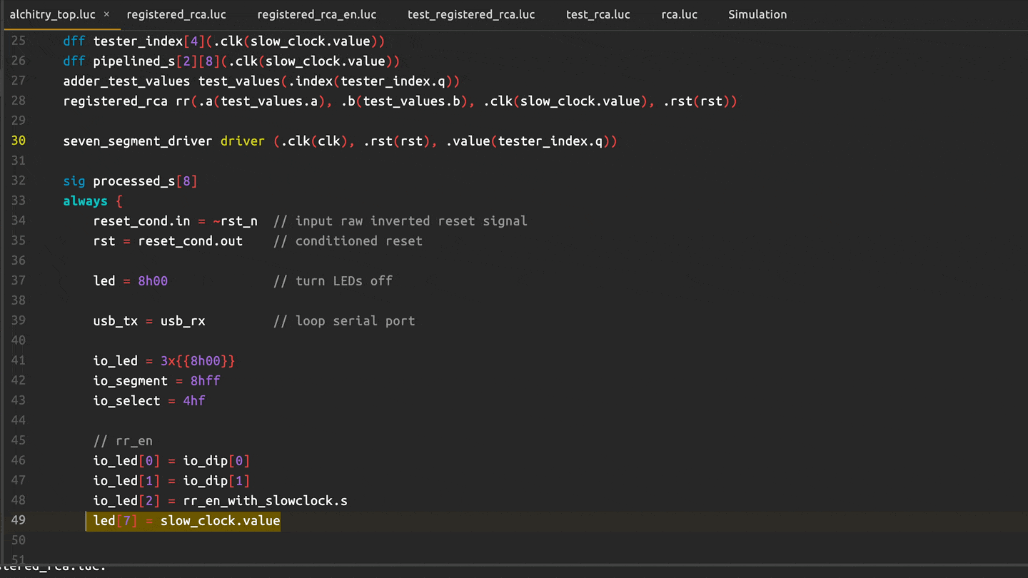The width and height of the screenshot is (1028, 578).
Task: Click the '8hff' value for io_segment
Action: click(x=205, y=381)
